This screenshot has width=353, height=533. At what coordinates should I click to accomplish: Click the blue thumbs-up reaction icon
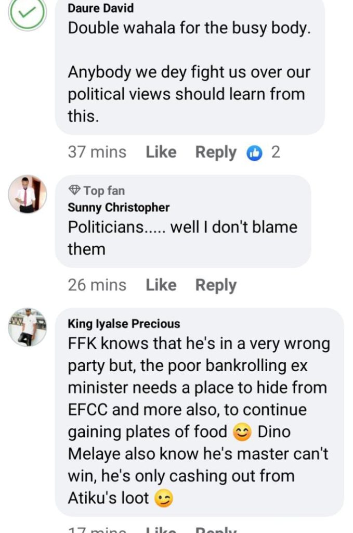point(254,153)
